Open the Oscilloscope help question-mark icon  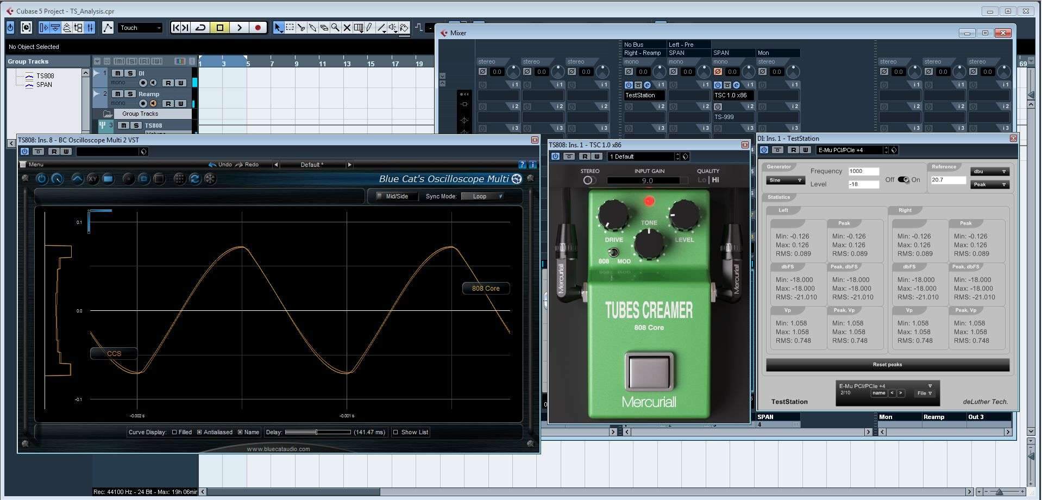522,165
